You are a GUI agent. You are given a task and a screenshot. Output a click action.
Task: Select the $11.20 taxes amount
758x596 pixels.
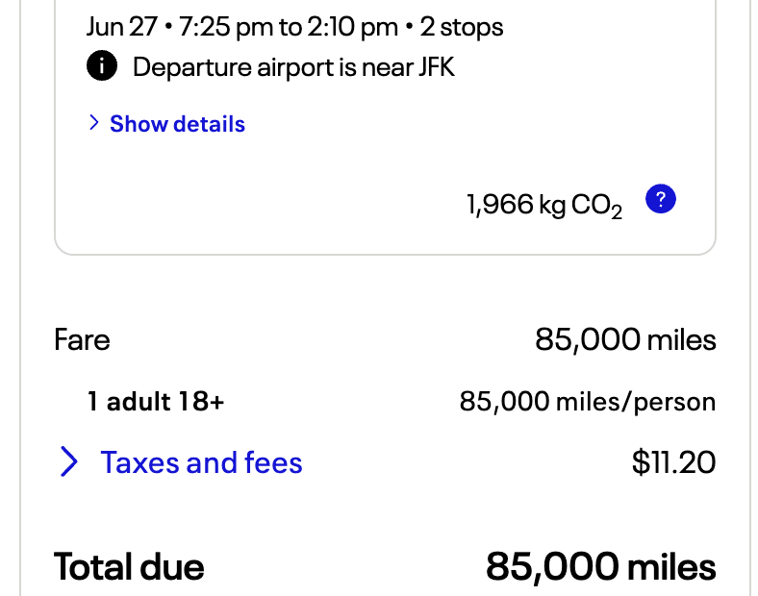pyautogui.click(x=673, y=462)
